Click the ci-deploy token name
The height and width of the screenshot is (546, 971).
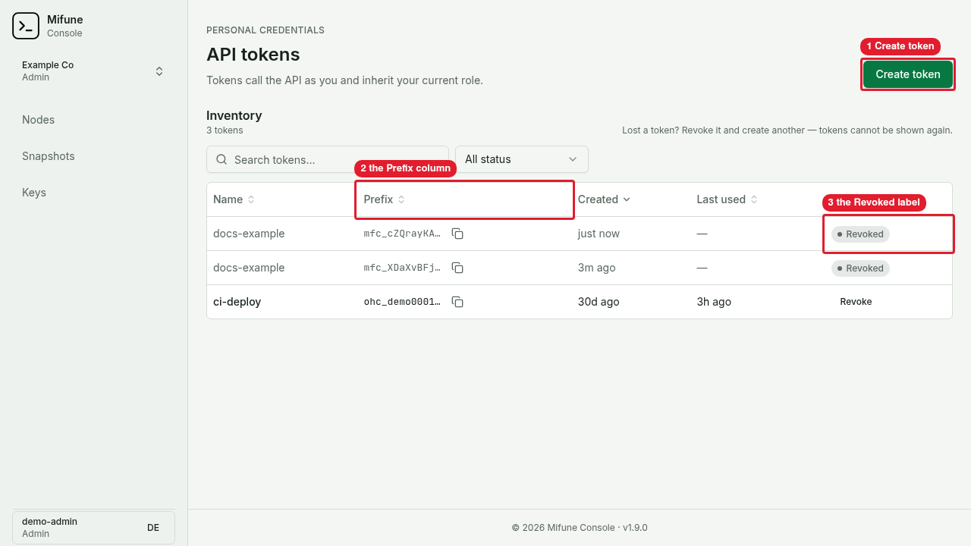point(237,302)
